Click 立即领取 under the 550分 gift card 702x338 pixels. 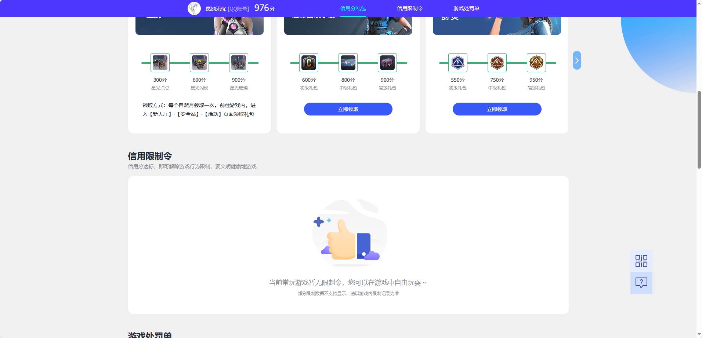497,109
